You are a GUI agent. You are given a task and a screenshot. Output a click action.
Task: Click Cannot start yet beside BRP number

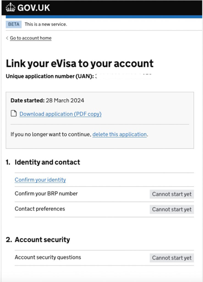(172, 194)
